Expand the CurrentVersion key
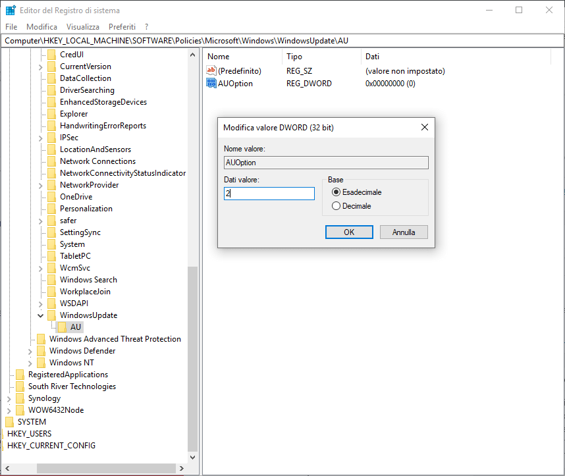This screenshot has width=565, height=476. [40, 67]
